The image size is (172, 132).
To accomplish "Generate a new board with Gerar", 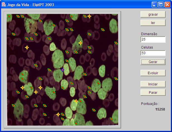I will tap(153, 62).
